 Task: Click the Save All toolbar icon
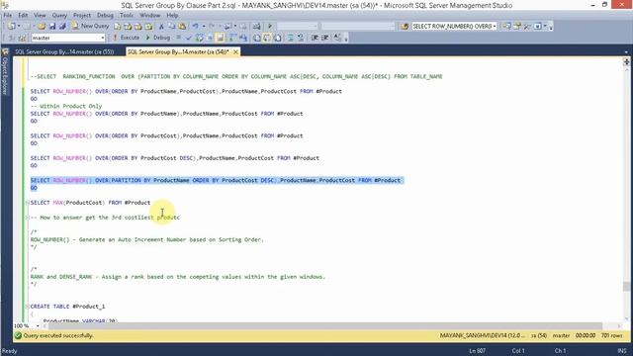(62, 27)
